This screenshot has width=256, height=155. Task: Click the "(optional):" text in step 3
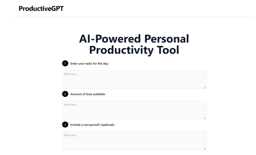point(107,125)
